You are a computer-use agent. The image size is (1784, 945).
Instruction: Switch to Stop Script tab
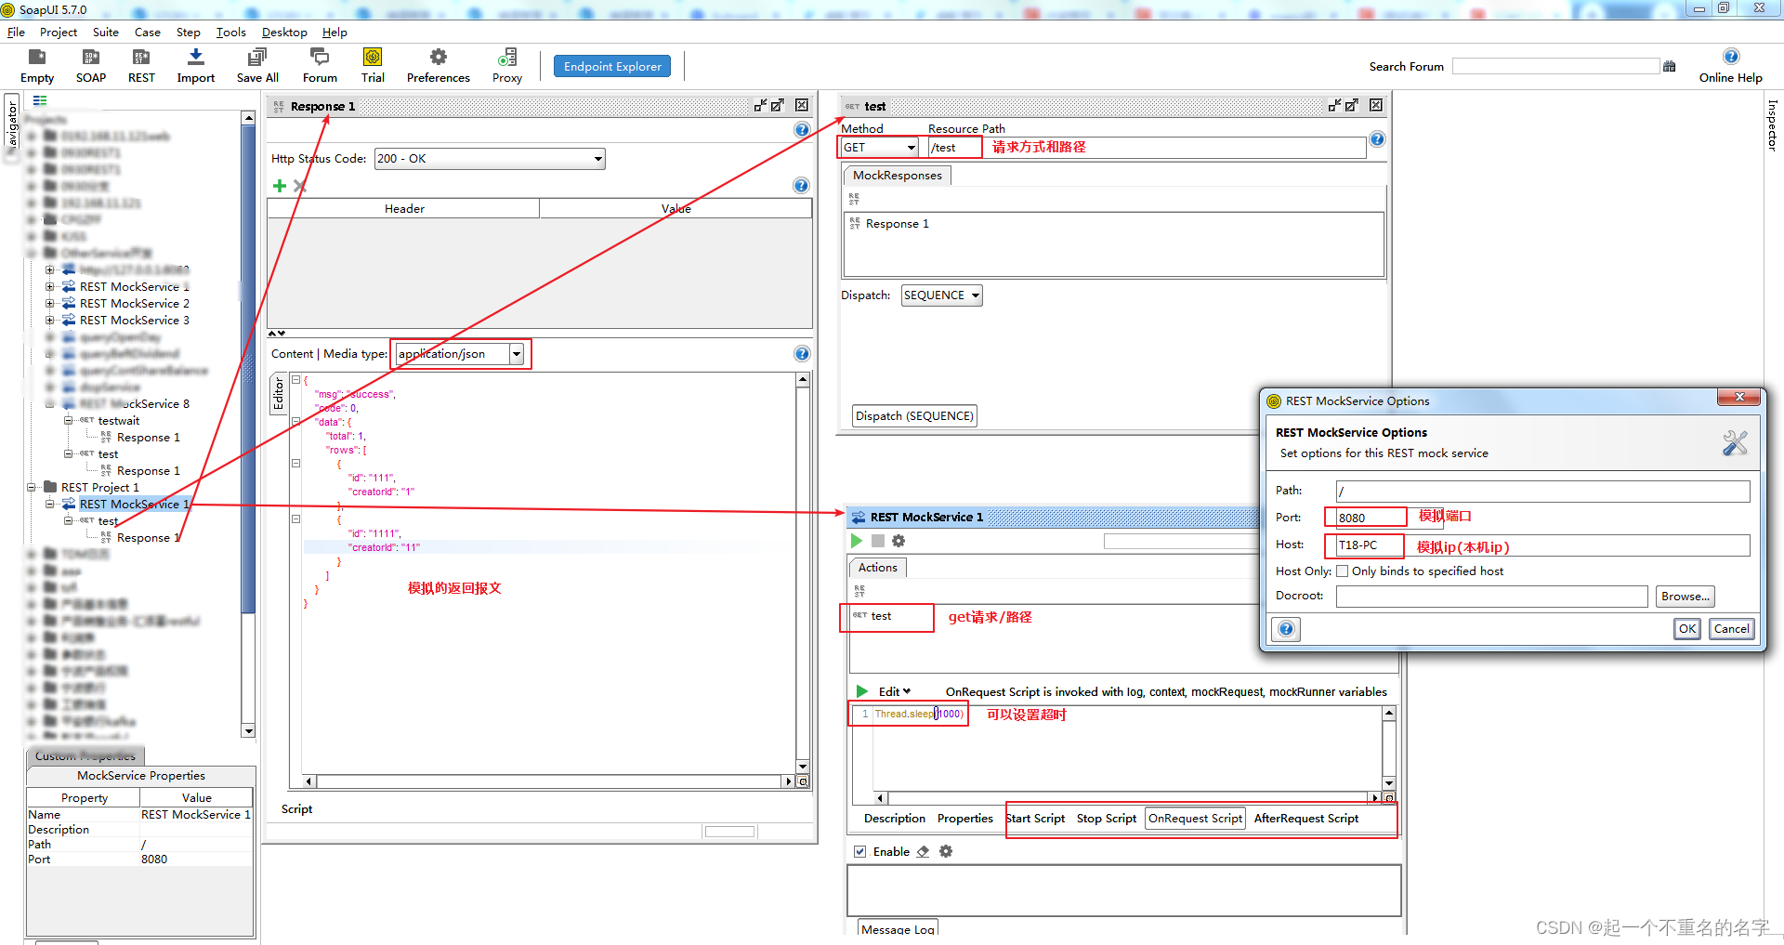(1106, 819)
